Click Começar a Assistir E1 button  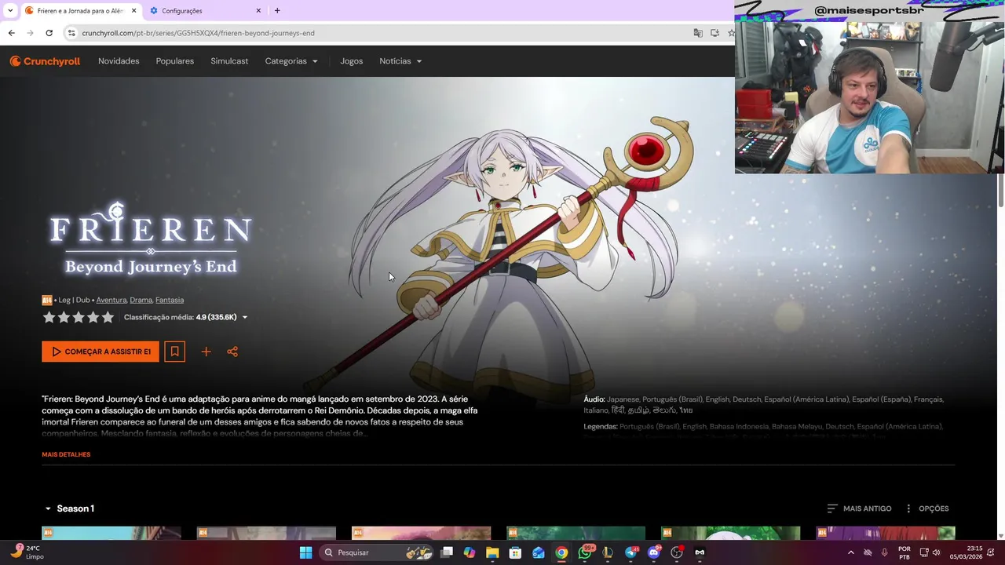[100, 352]
